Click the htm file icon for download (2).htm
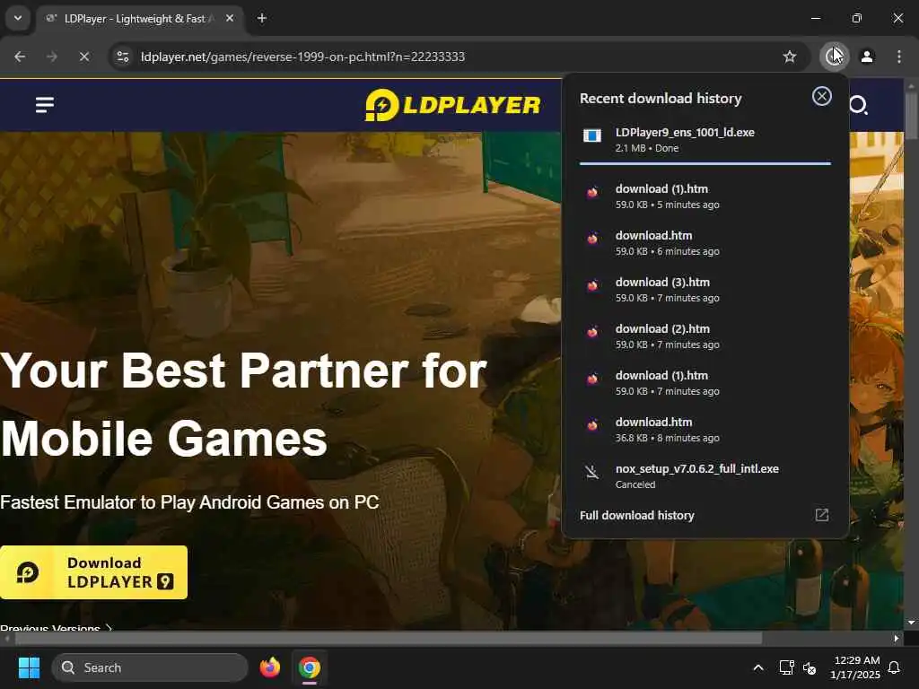 (592, 332)
